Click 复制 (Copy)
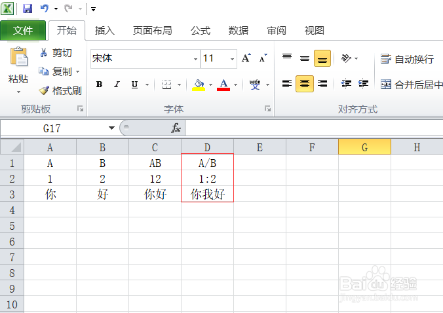This screenshot has width=443, height=313. click(x=56, y=71)
